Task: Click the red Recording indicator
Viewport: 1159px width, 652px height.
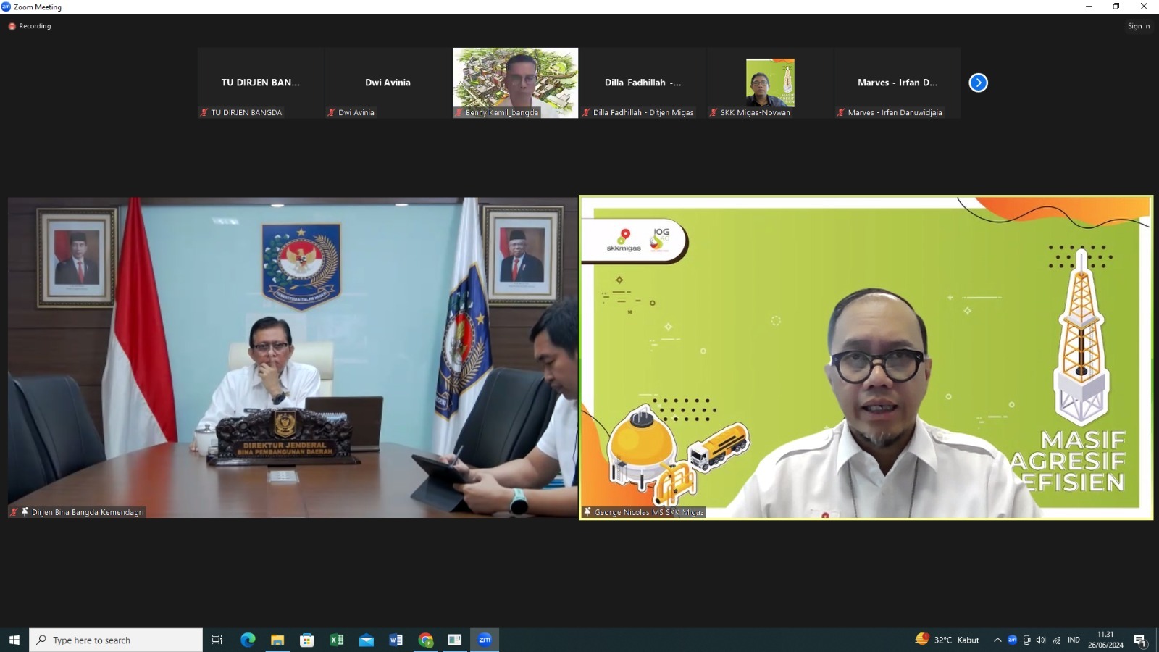Action: (x=30, y=26)
